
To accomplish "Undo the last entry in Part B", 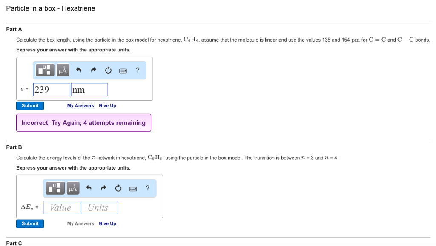I will [x=88, y=188].
